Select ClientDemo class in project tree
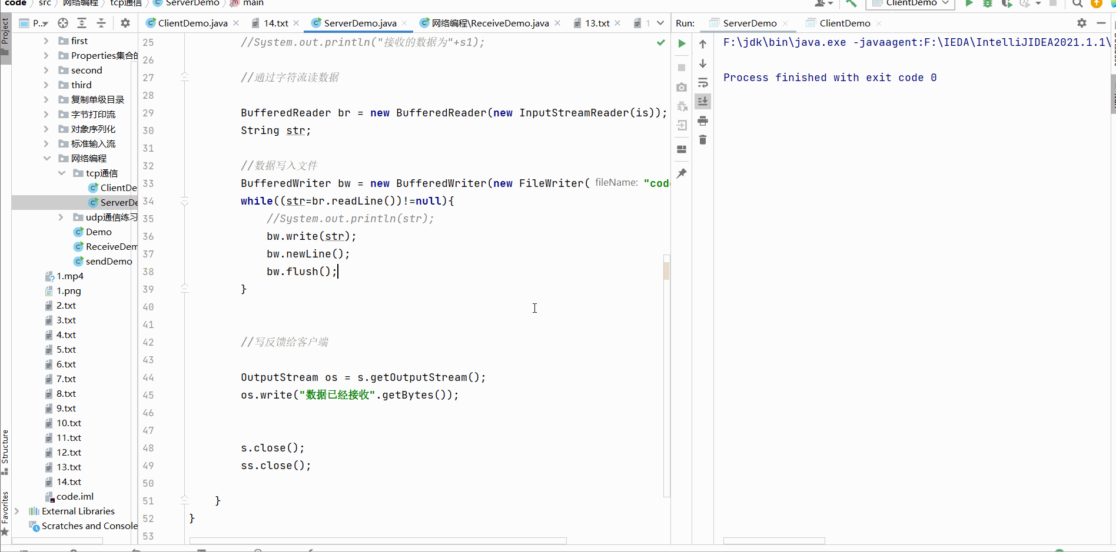Screen dimensions: 1116x552 coord(112,188)
